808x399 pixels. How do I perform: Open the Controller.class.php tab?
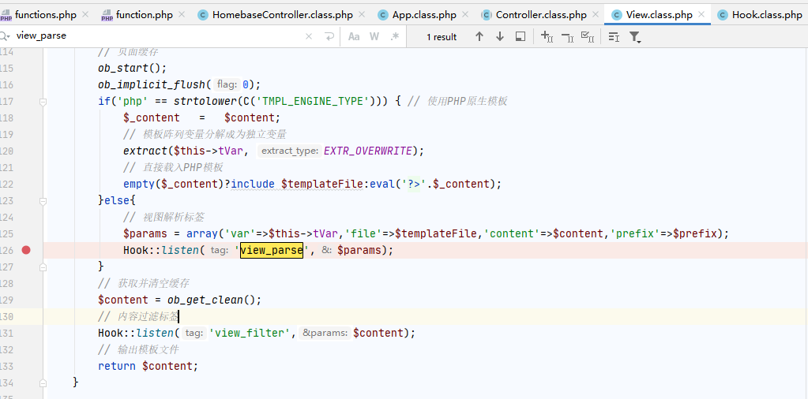click(x=541, y=14)
